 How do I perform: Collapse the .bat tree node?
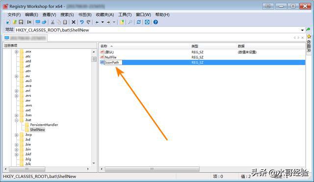16,120
